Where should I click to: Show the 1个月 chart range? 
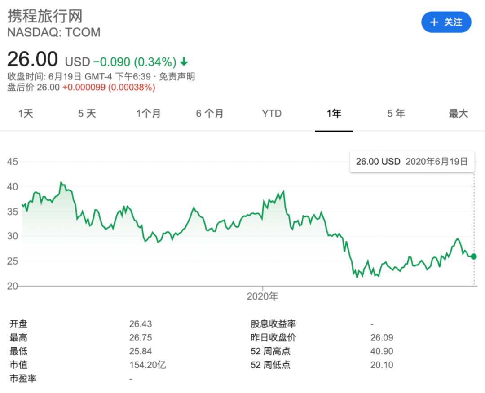[x=149, y=114]
